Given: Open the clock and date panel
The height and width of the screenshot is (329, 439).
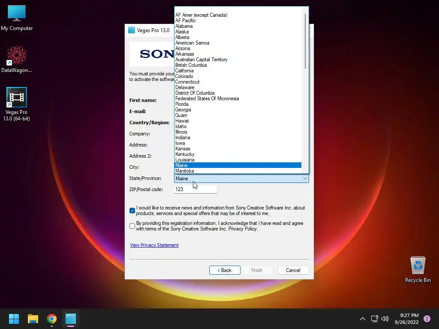Looking at the screenshot, I should coord(407,319).
